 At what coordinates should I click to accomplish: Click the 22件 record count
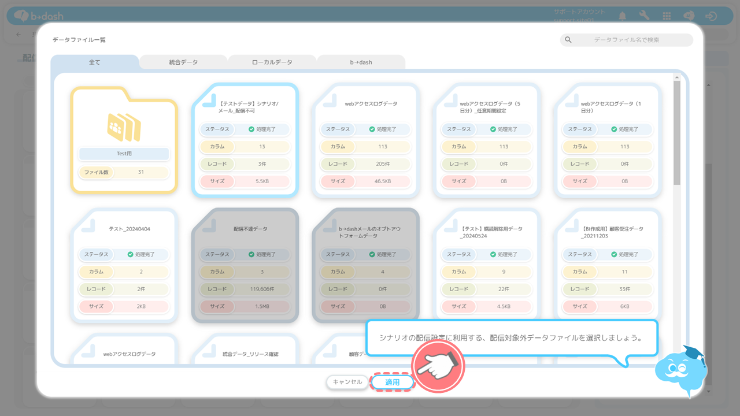click(x=504, y=289)
